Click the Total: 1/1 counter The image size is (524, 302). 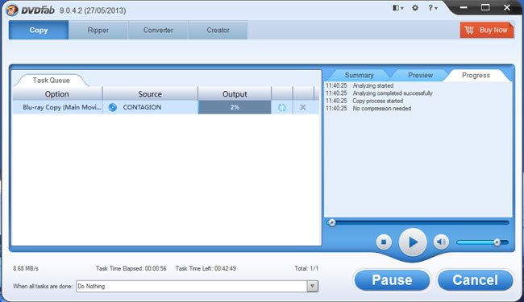pyautogui.click(x=306, y=268)
